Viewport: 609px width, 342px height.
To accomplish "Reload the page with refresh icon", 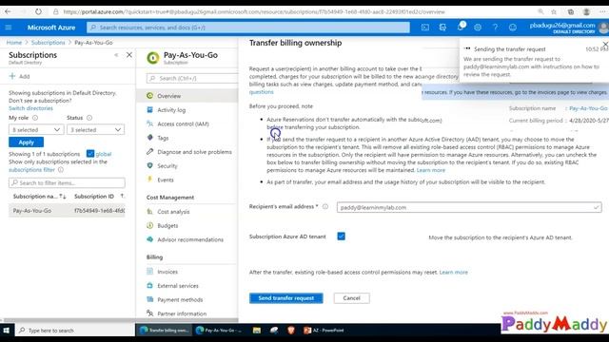I will pos(38,11).
